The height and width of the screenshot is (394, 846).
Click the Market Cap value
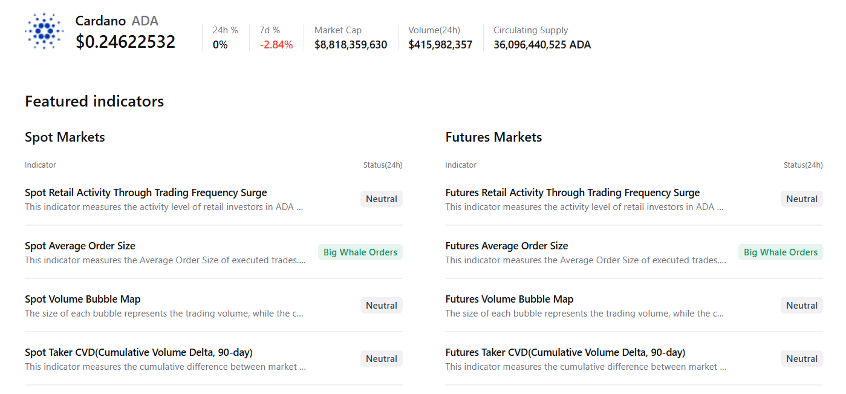pos(351,45)
